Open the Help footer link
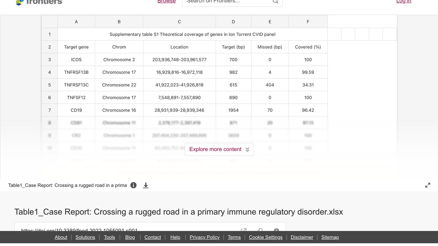This screenshot has width=438, height=246. [175, 237]
